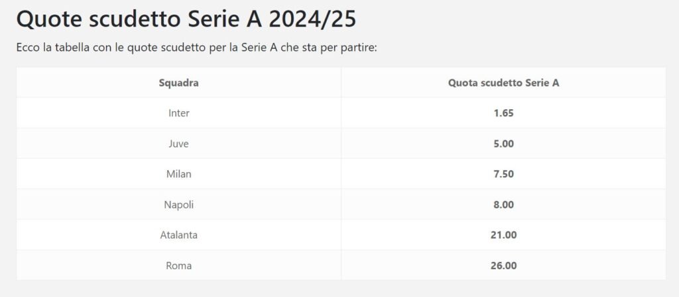This screenshot has width=679, height=297.
Task: Select the Atalanta team cell
Action: tap(179, 235)
